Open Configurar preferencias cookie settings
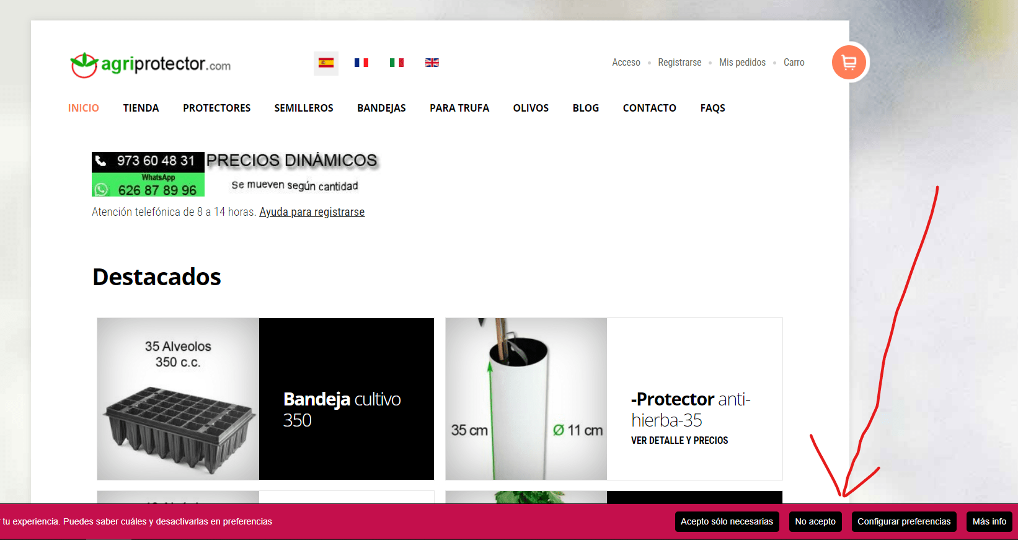1018x540 pixels. pyautogui.click(x=904, y=521)
